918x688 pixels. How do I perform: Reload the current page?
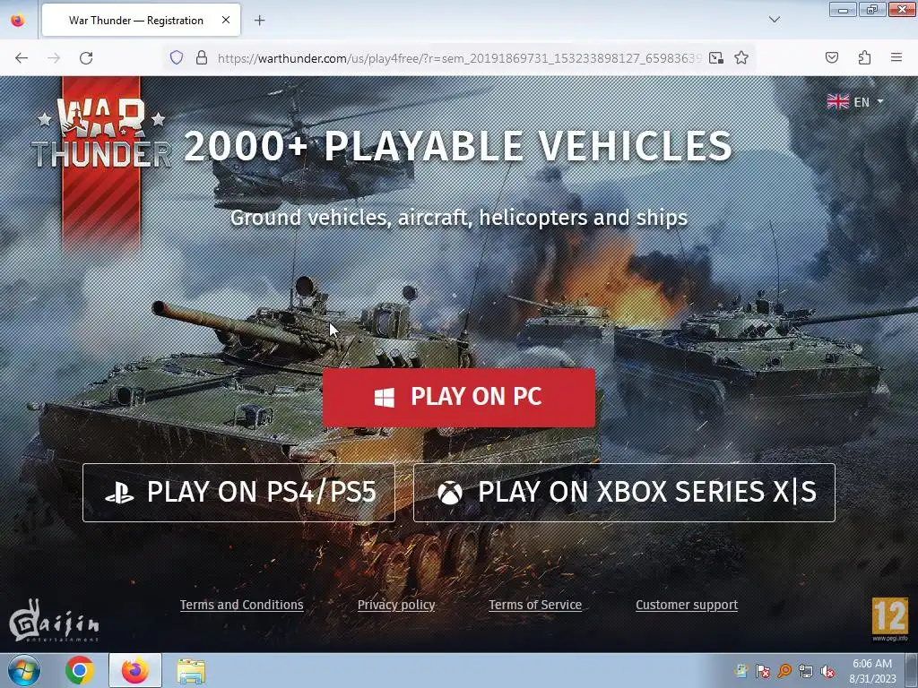pos(86,58)
